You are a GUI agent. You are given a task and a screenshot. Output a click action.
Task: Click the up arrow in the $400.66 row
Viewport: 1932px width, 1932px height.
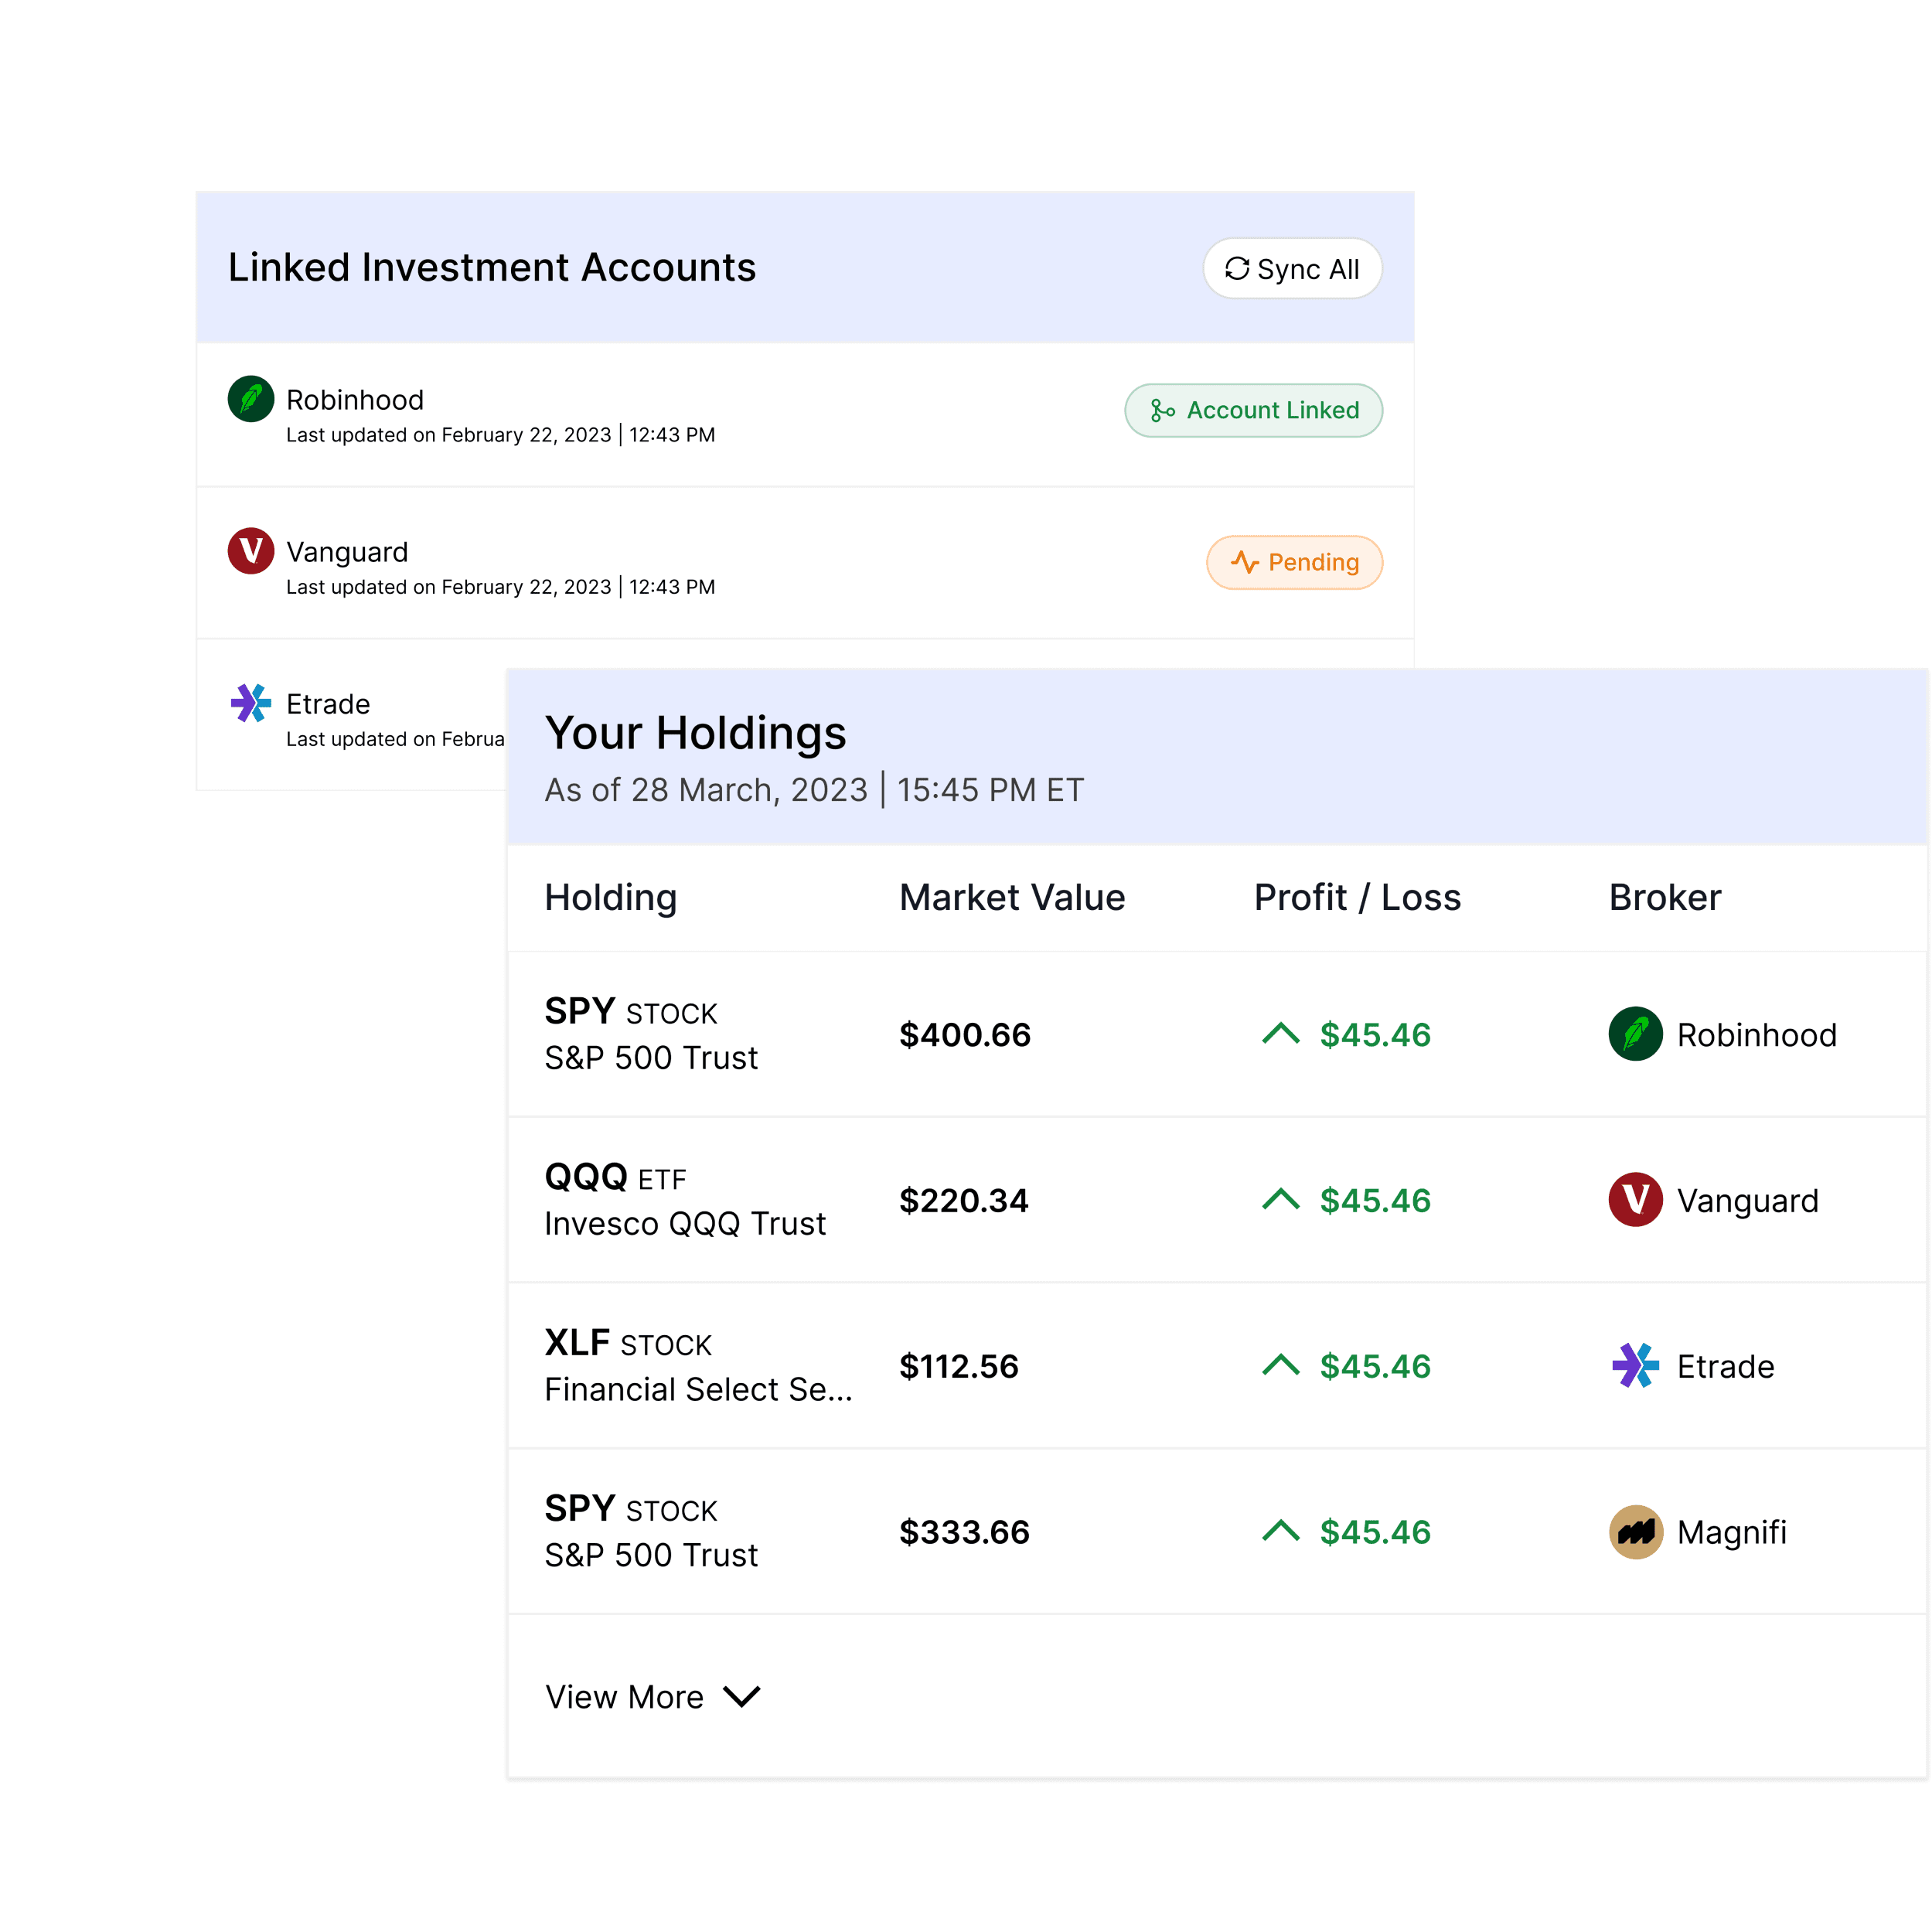click(x=1281, y=1033)
